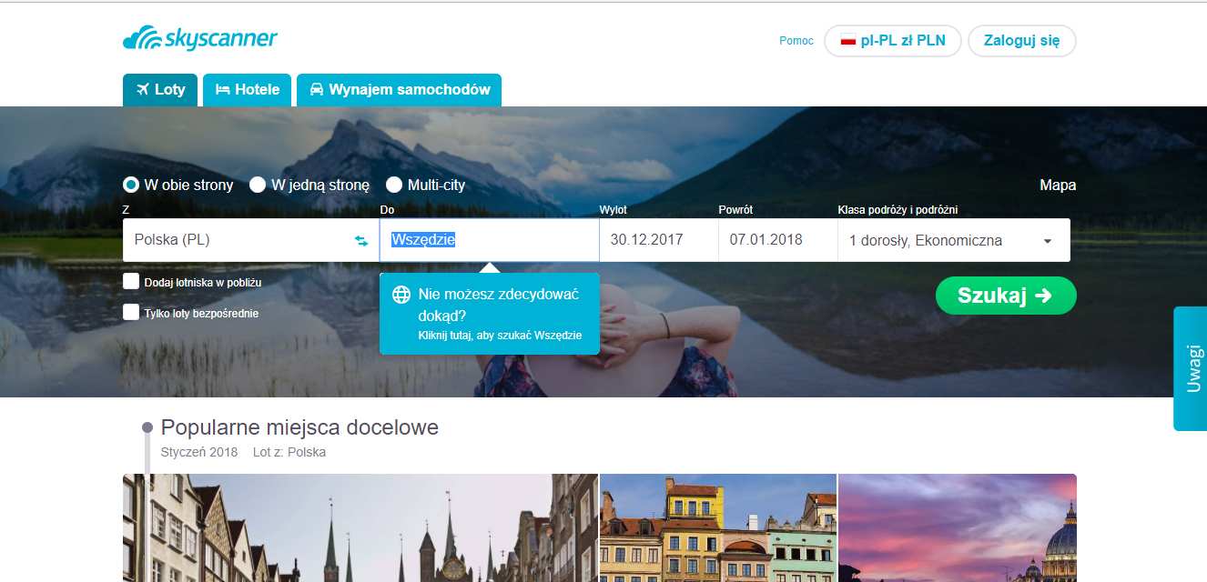Viewport: 1207px width, 582px height.
Task: Click the 'Do' destination input field
Action: click(489, 240)
